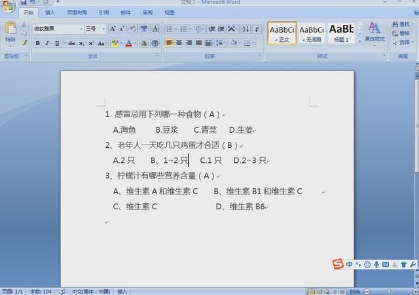Apply the Normal (正文) style

[282, 33]
